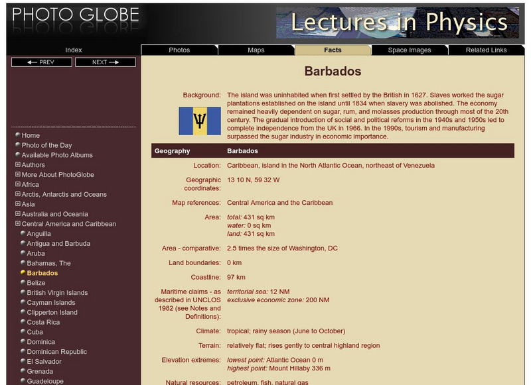Click the bullet icon beside Photo of the Day
Viewport: 531px width, 385px height.
[18, 144]
